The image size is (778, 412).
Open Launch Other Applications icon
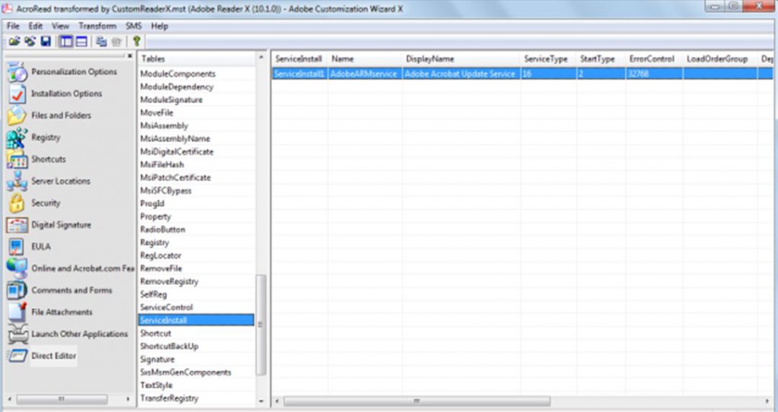pyautogui.click(x=17, y=334)
